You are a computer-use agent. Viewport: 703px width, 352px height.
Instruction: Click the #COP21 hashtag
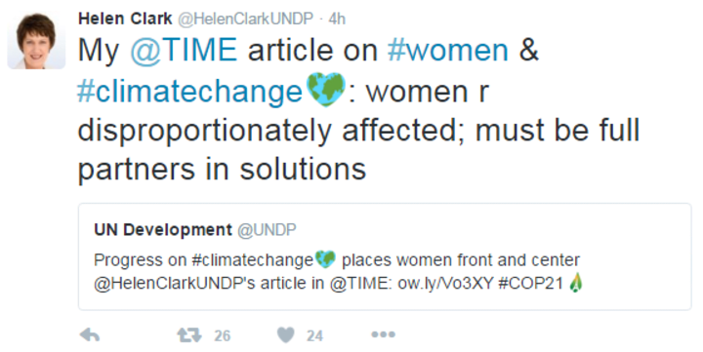point(530,284)
